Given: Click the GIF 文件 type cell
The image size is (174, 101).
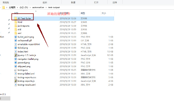Looking at the screenshot, I should click(85, 41).
